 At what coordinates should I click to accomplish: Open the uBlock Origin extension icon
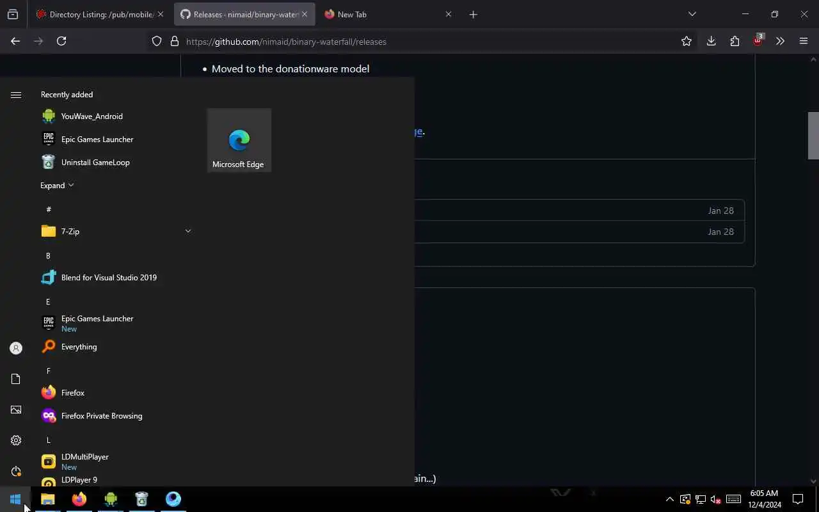pyautogui.click(x=758, y=40)
